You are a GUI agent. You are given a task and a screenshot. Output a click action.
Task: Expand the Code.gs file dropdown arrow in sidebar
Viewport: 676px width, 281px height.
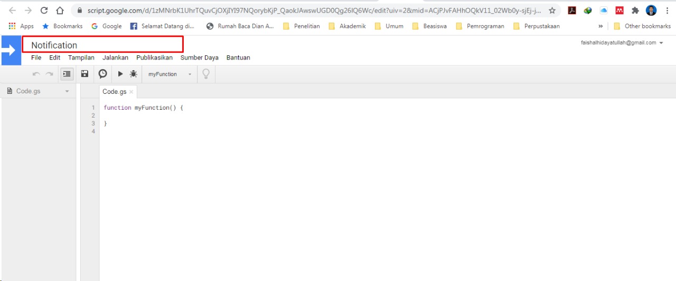67,92
